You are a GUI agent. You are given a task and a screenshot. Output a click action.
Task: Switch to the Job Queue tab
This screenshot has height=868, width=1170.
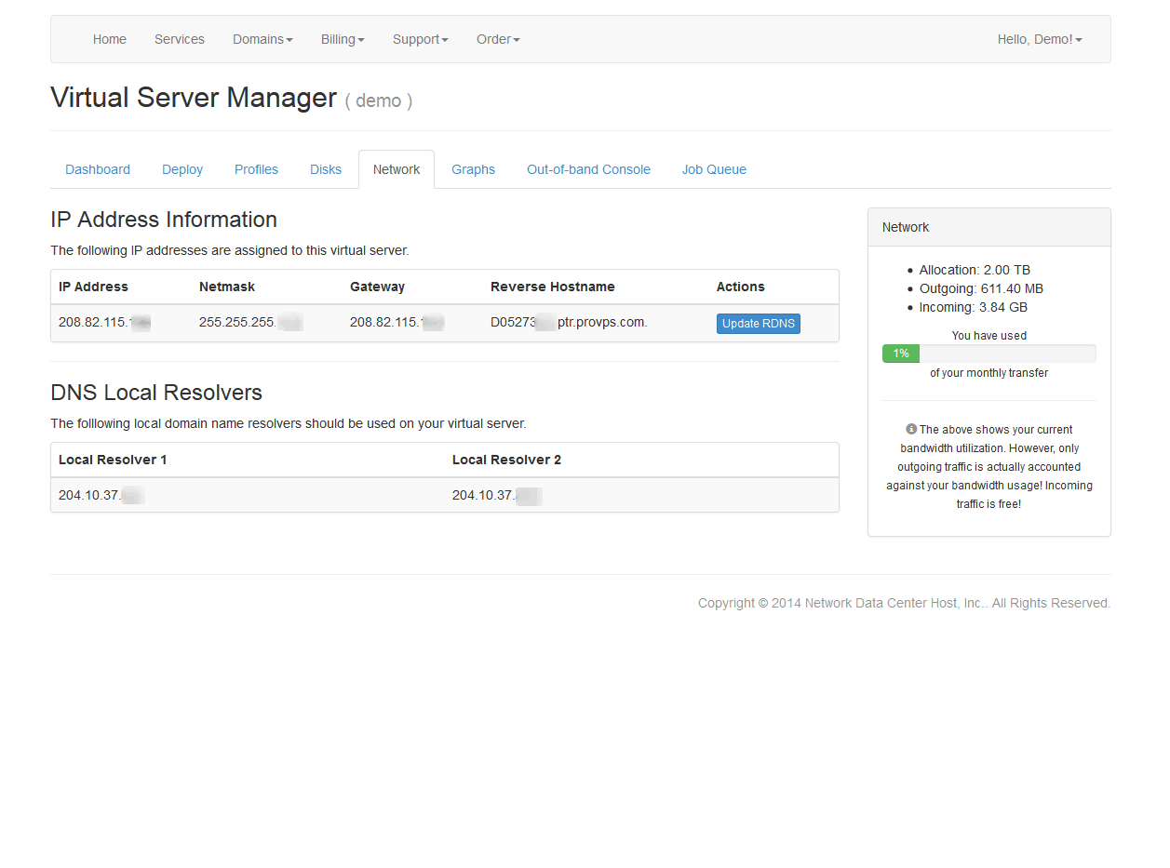714,169
